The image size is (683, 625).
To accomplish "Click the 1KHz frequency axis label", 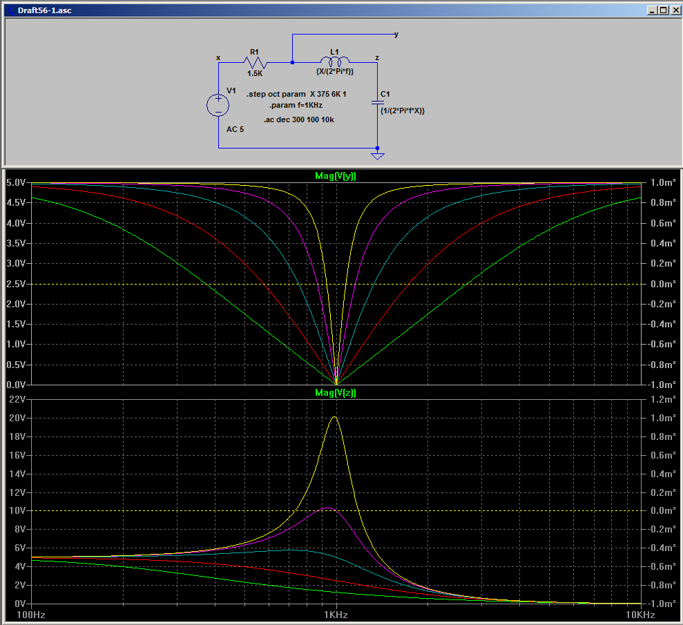I will click(x=336, y=615).
